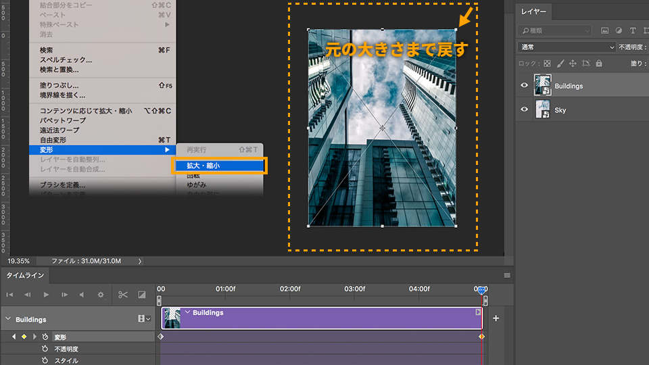Lock layer position move icon

(x=573, y=64)
